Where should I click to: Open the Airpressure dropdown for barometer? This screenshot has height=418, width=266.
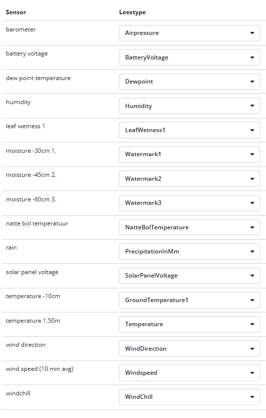(x=189, y=33)
